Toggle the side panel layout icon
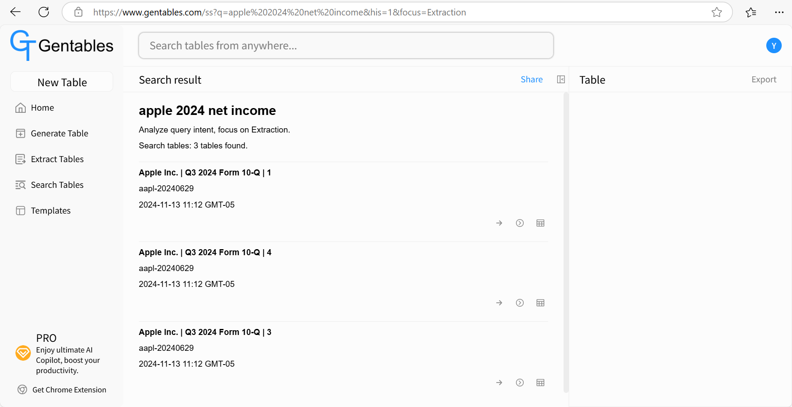 point(561,79)
